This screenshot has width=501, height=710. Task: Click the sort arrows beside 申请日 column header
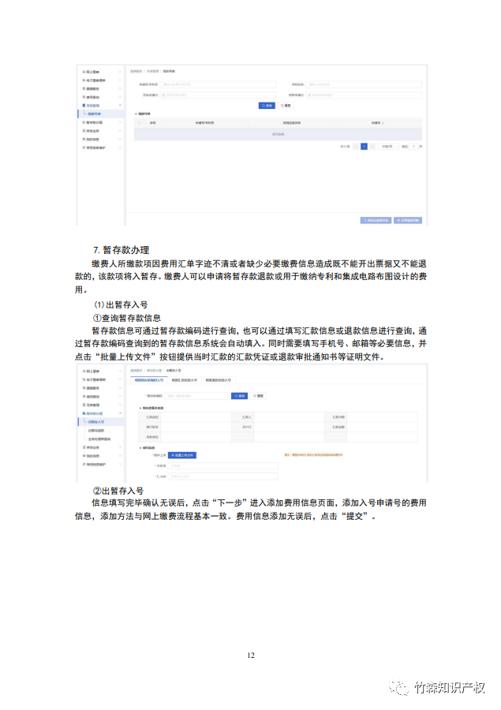[383, 123]
